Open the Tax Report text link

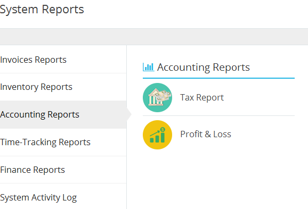pos(202,97)
